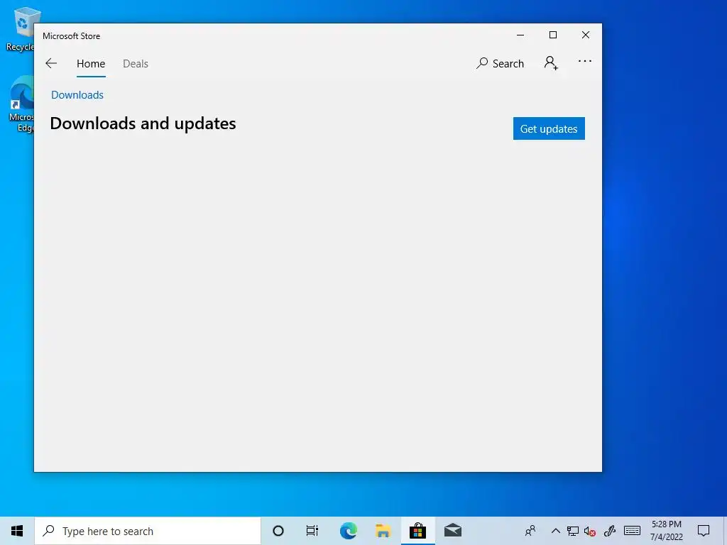This screenshot has width=727, height=545.
Task: Open File Explorer from the taskbar
Action: pyautogui.click(x=383, y=531)
